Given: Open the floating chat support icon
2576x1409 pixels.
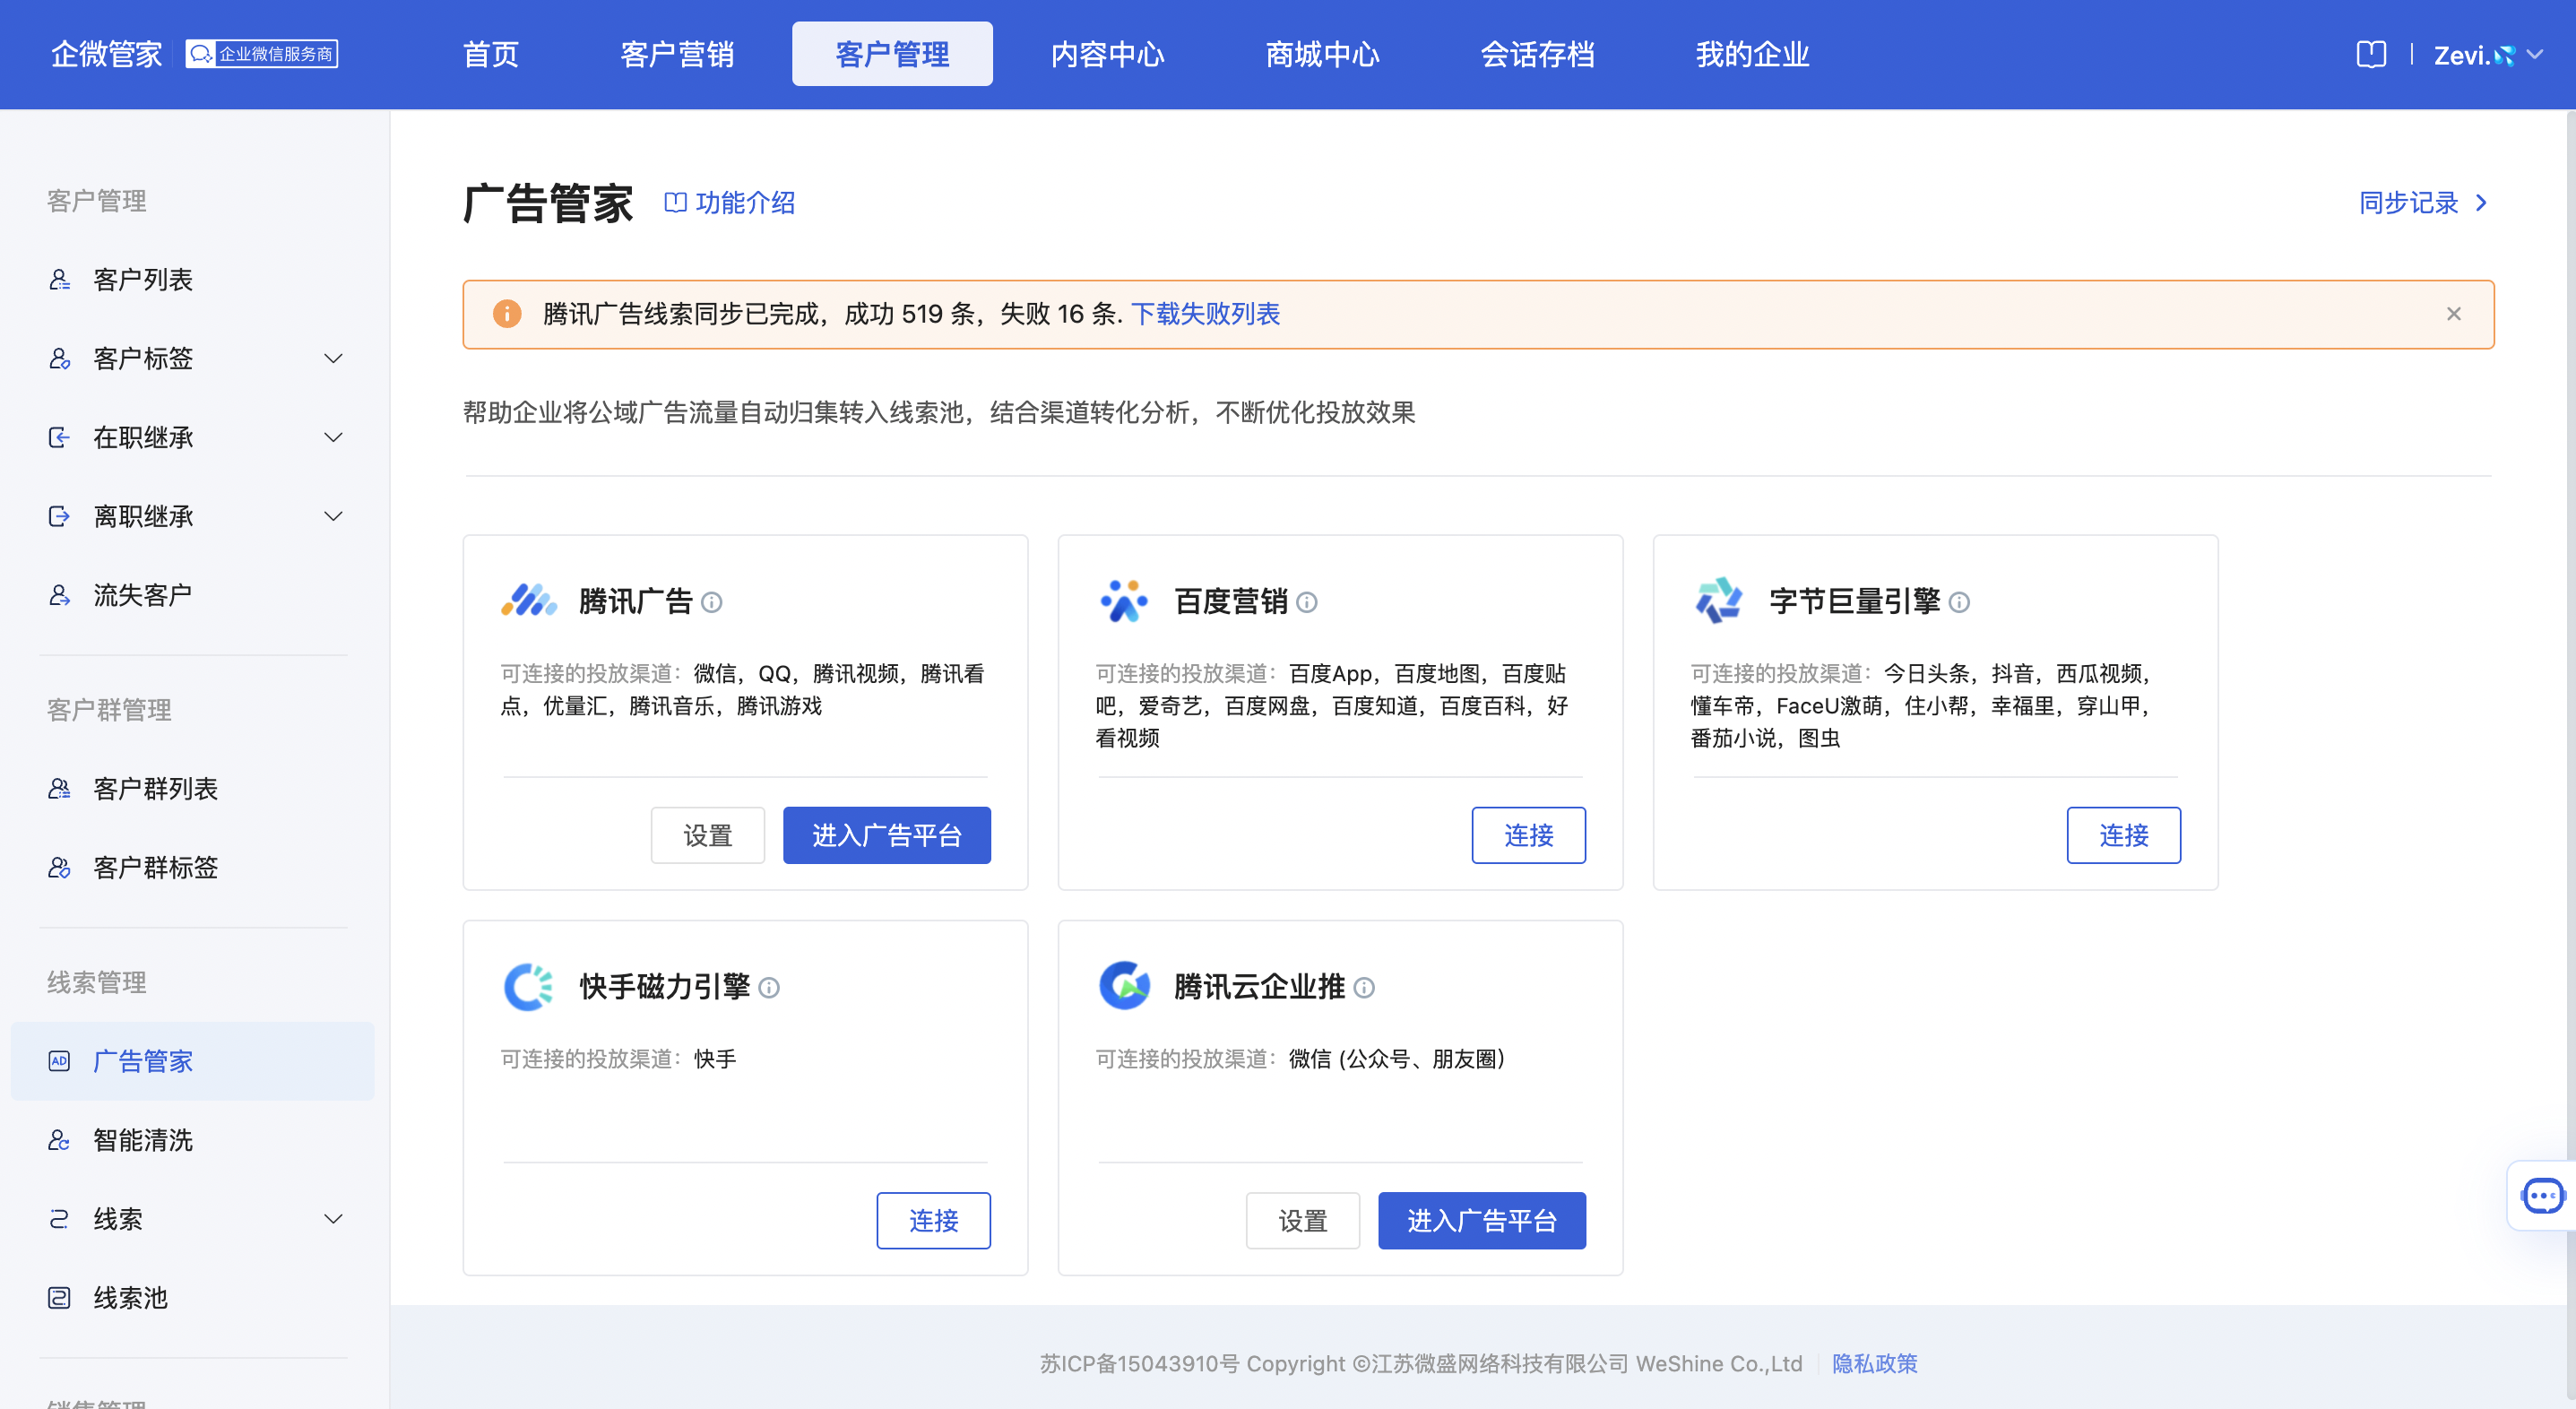Looking at the screenshot, I should [2542, 1195].
